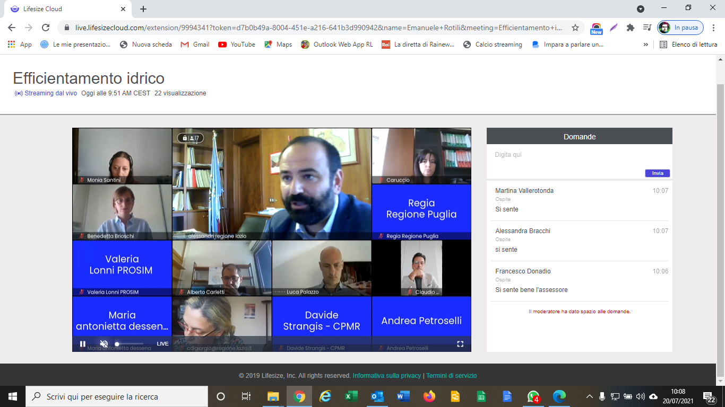Click the bookmark star in the address bar
725x407 pixels.
(x=575, y=26)
